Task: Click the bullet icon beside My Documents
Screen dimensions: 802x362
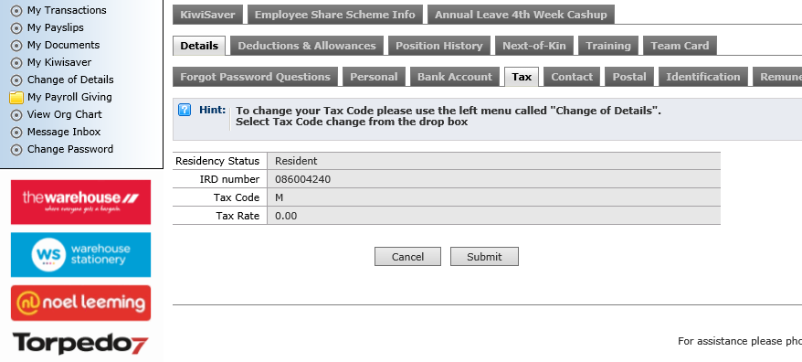Action: (16, 45)
